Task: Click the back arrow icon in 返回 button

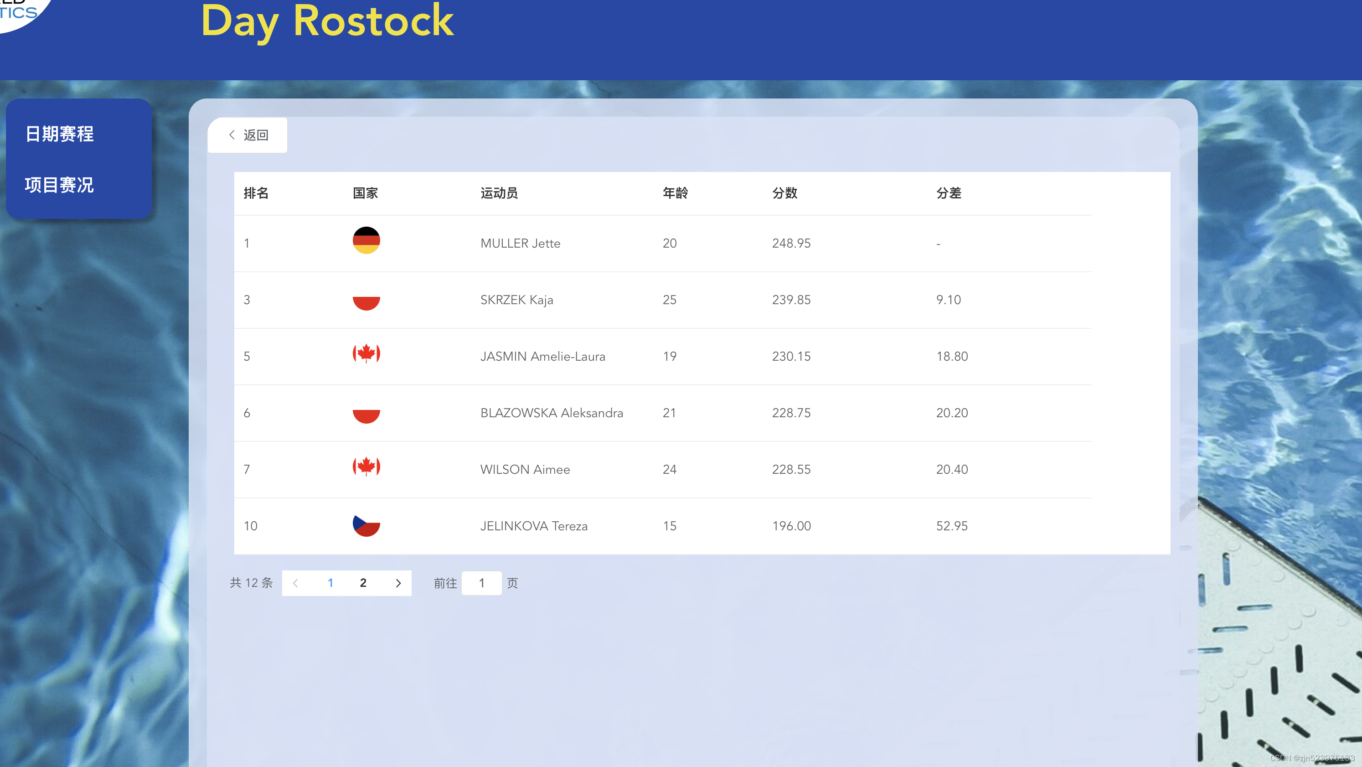Action: [232, 135]
